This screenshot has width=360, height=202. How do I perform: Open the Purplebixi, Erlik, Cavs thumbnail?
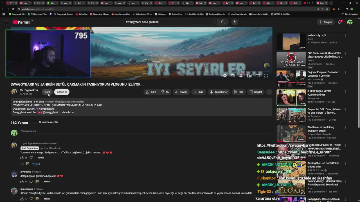pos(291,115)
